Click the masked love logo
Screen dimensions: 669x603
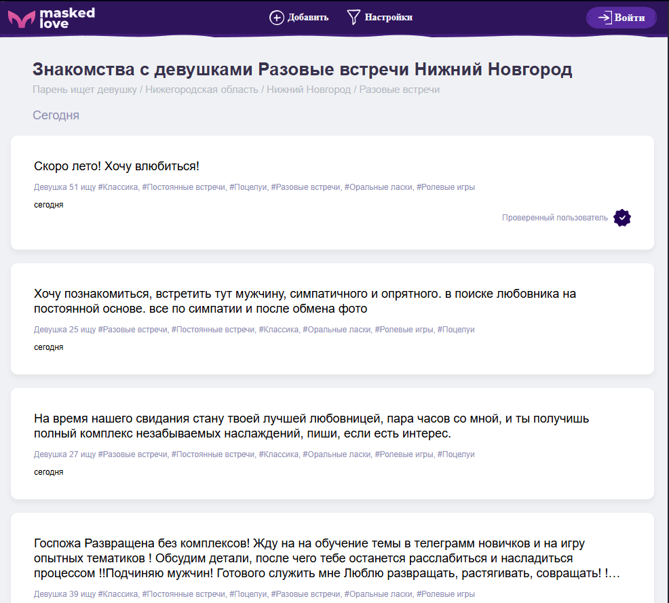click(51, 17)
